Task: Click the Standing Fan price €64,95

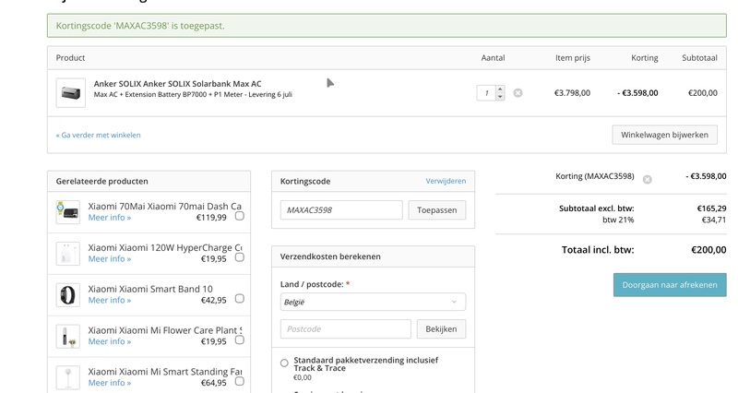Action: (x=214, y=383)
